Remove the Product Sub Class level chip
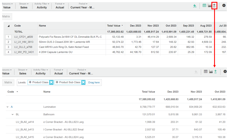 (83, 82)
